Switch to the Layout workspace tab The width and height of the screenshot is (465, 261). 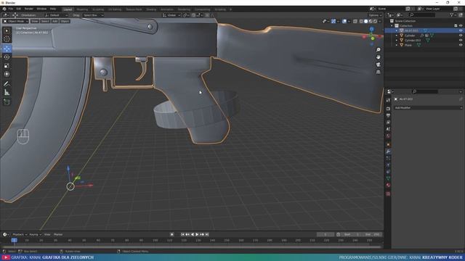68,9
